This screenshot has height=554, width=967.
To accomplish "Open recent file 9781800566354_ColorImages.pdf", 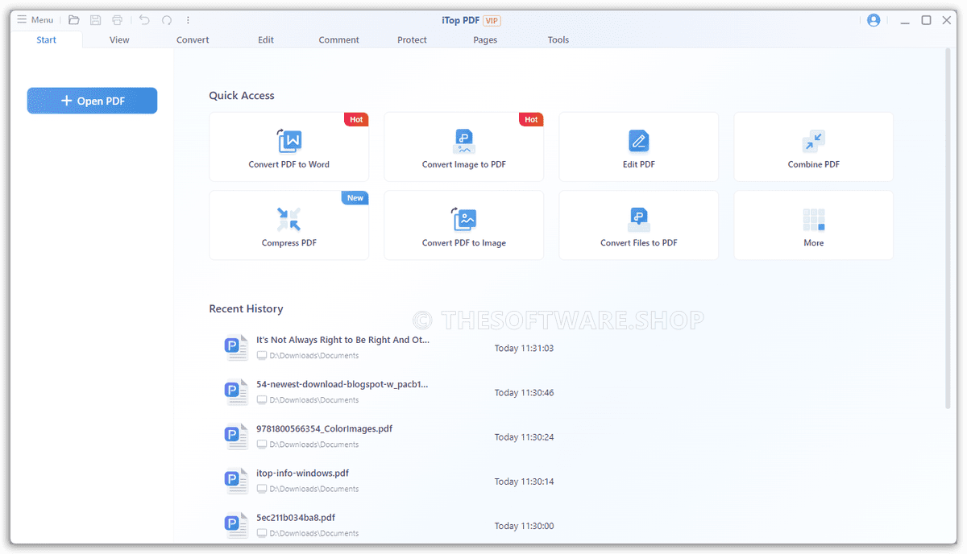I will click(x=325, y=428).
